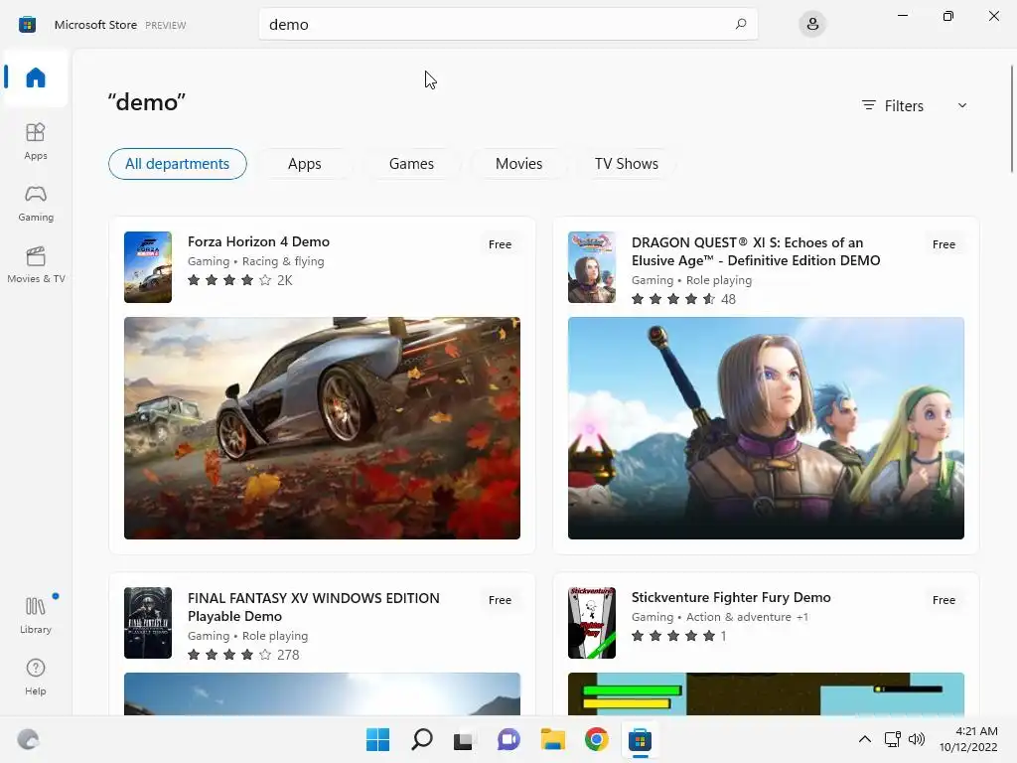The width and height of the screenshot is (1017, 763).
Task: Click Free button for Dragon Quest XI S
Action: pos(944,244)
